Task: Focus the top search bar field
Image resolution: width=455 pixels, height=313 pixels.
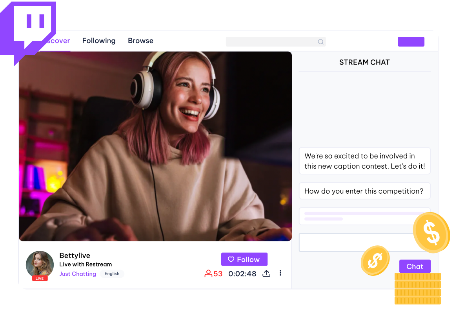Action: [271, 42]
